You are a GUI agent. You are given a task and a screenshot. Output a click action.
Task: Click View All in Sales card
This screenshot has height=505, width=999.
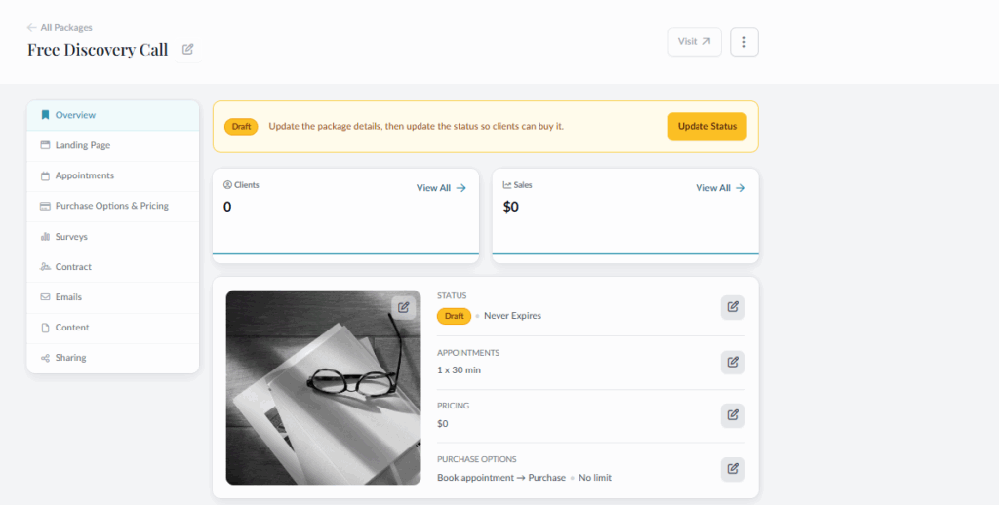[720, 188]
